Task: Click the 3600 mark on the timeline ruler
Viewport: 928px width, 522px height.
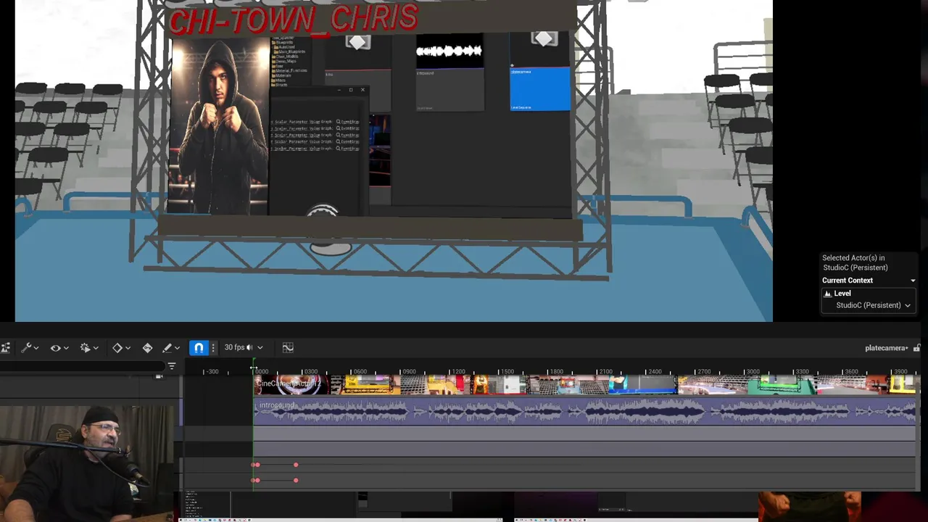Action: click(x=851, y=372)
